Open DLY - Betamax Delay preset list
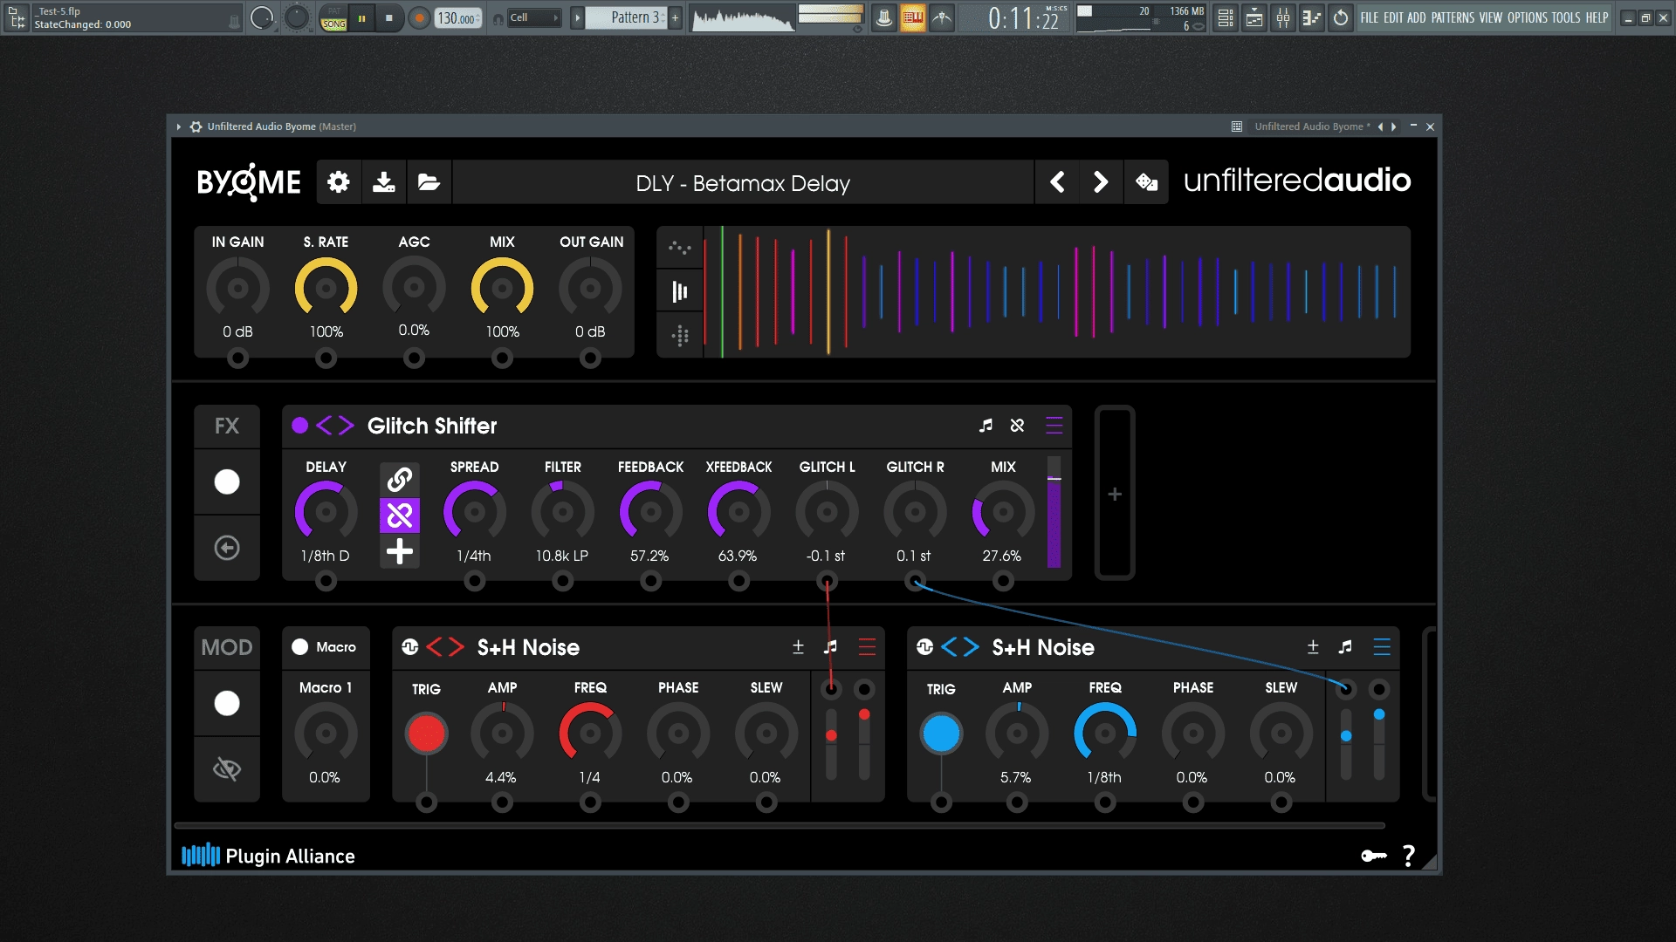The image size is (1676, 942). [743, 183]
